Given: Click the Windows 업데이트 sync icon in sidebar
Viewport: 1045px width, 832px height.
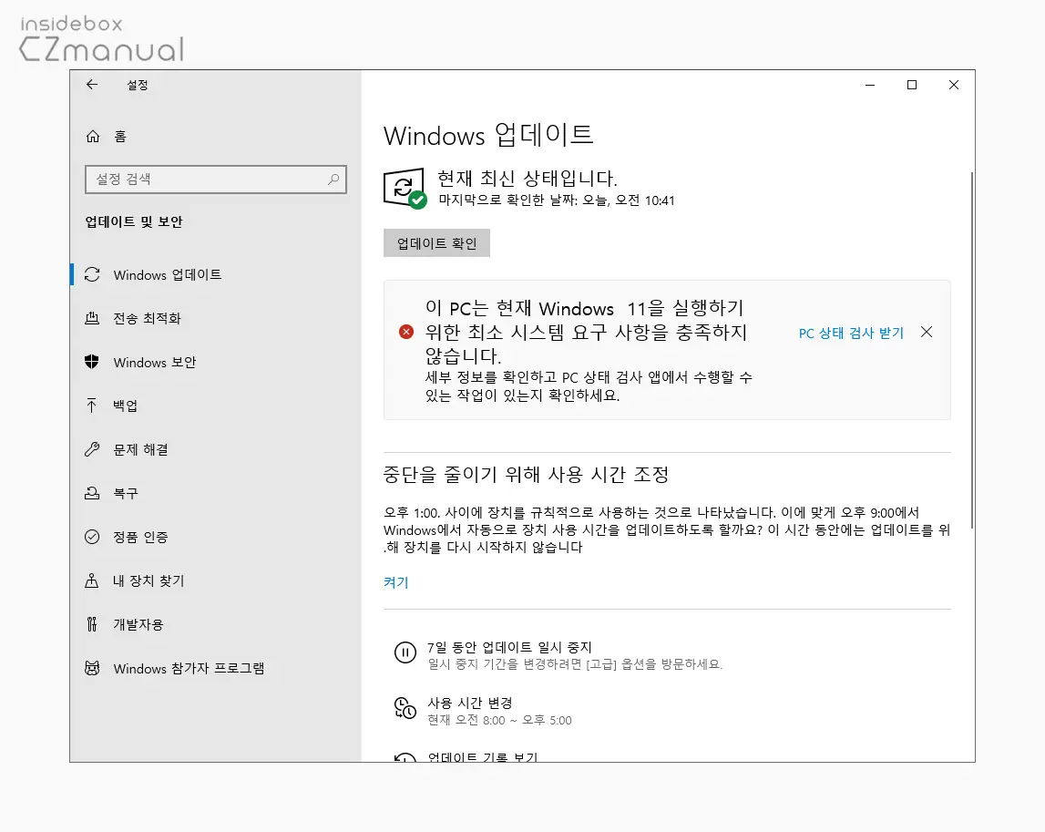Looking at the screenshot, I should 92,274.
